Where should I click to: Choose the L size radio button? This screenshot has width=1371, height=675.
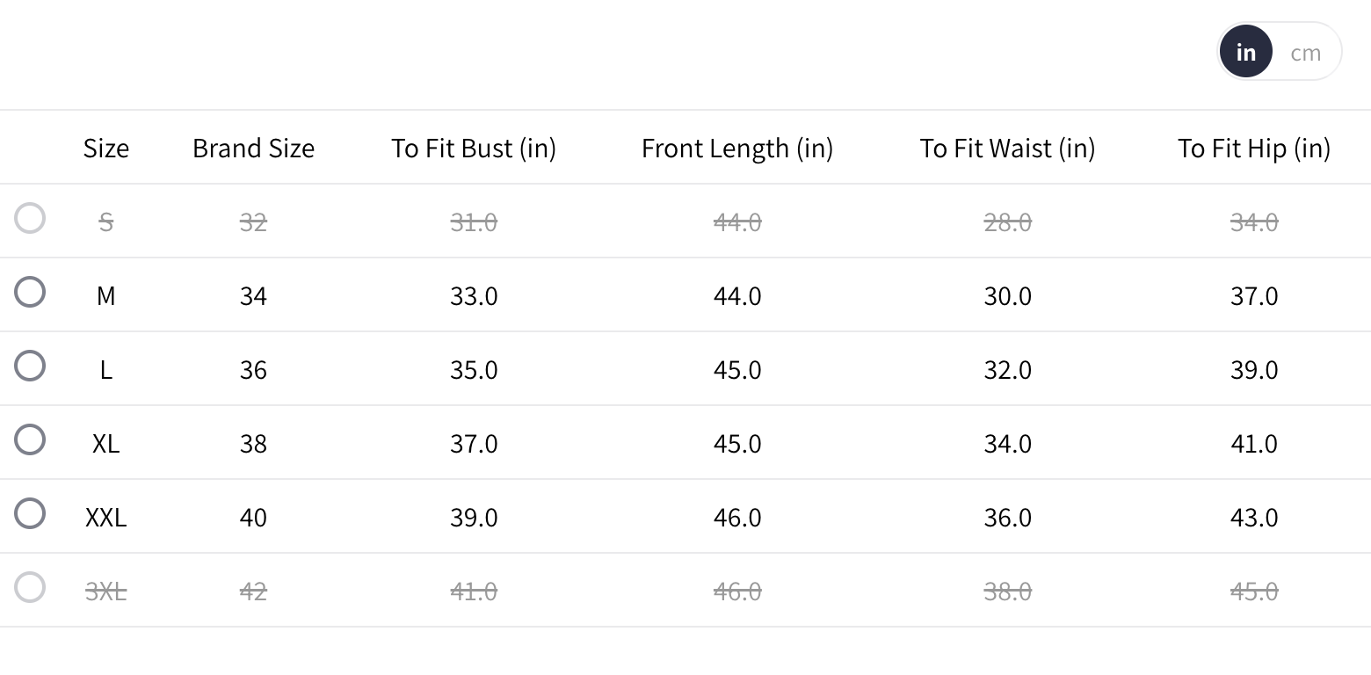[x=30, y=366]
